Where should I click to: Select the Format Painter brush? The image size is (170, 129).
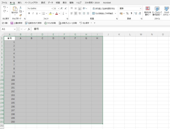20,15
